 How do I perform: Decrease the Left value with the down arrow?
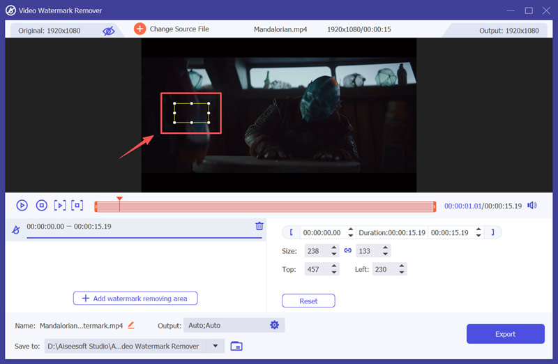tap(402, 272)
